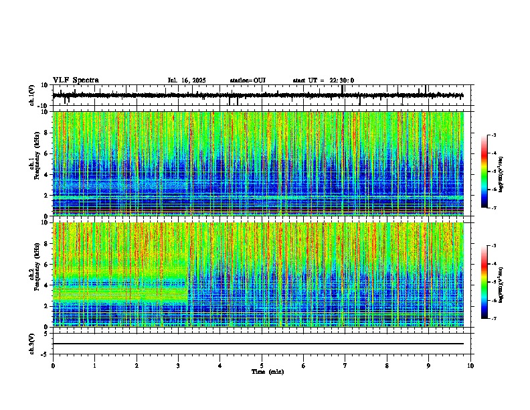Click the "3" tick on the time axis

(x=178, y=366)
